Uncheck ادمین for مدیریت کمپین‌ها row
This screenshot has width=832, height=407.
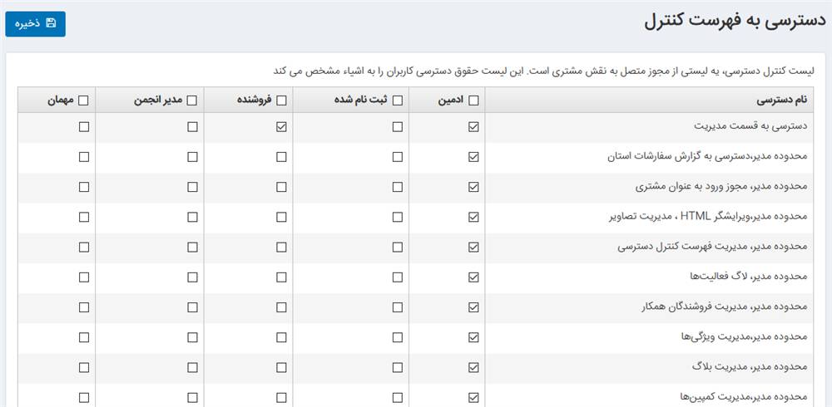[473, 396]
